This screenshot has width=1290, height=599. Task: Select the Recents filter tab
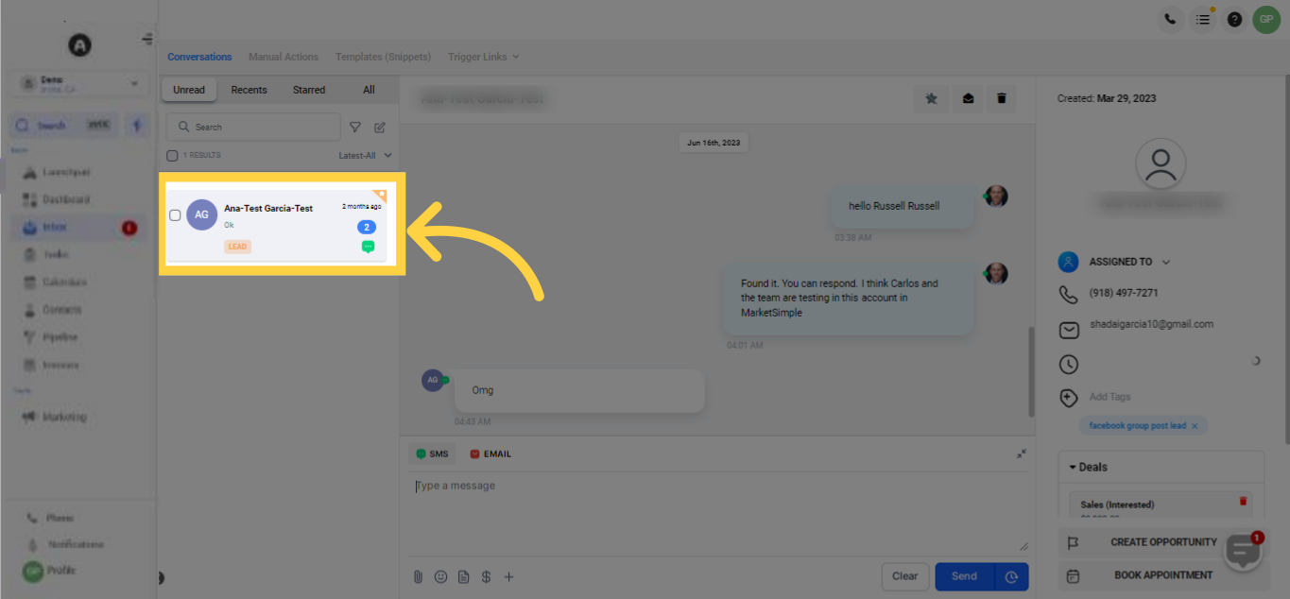click(249, 90)
